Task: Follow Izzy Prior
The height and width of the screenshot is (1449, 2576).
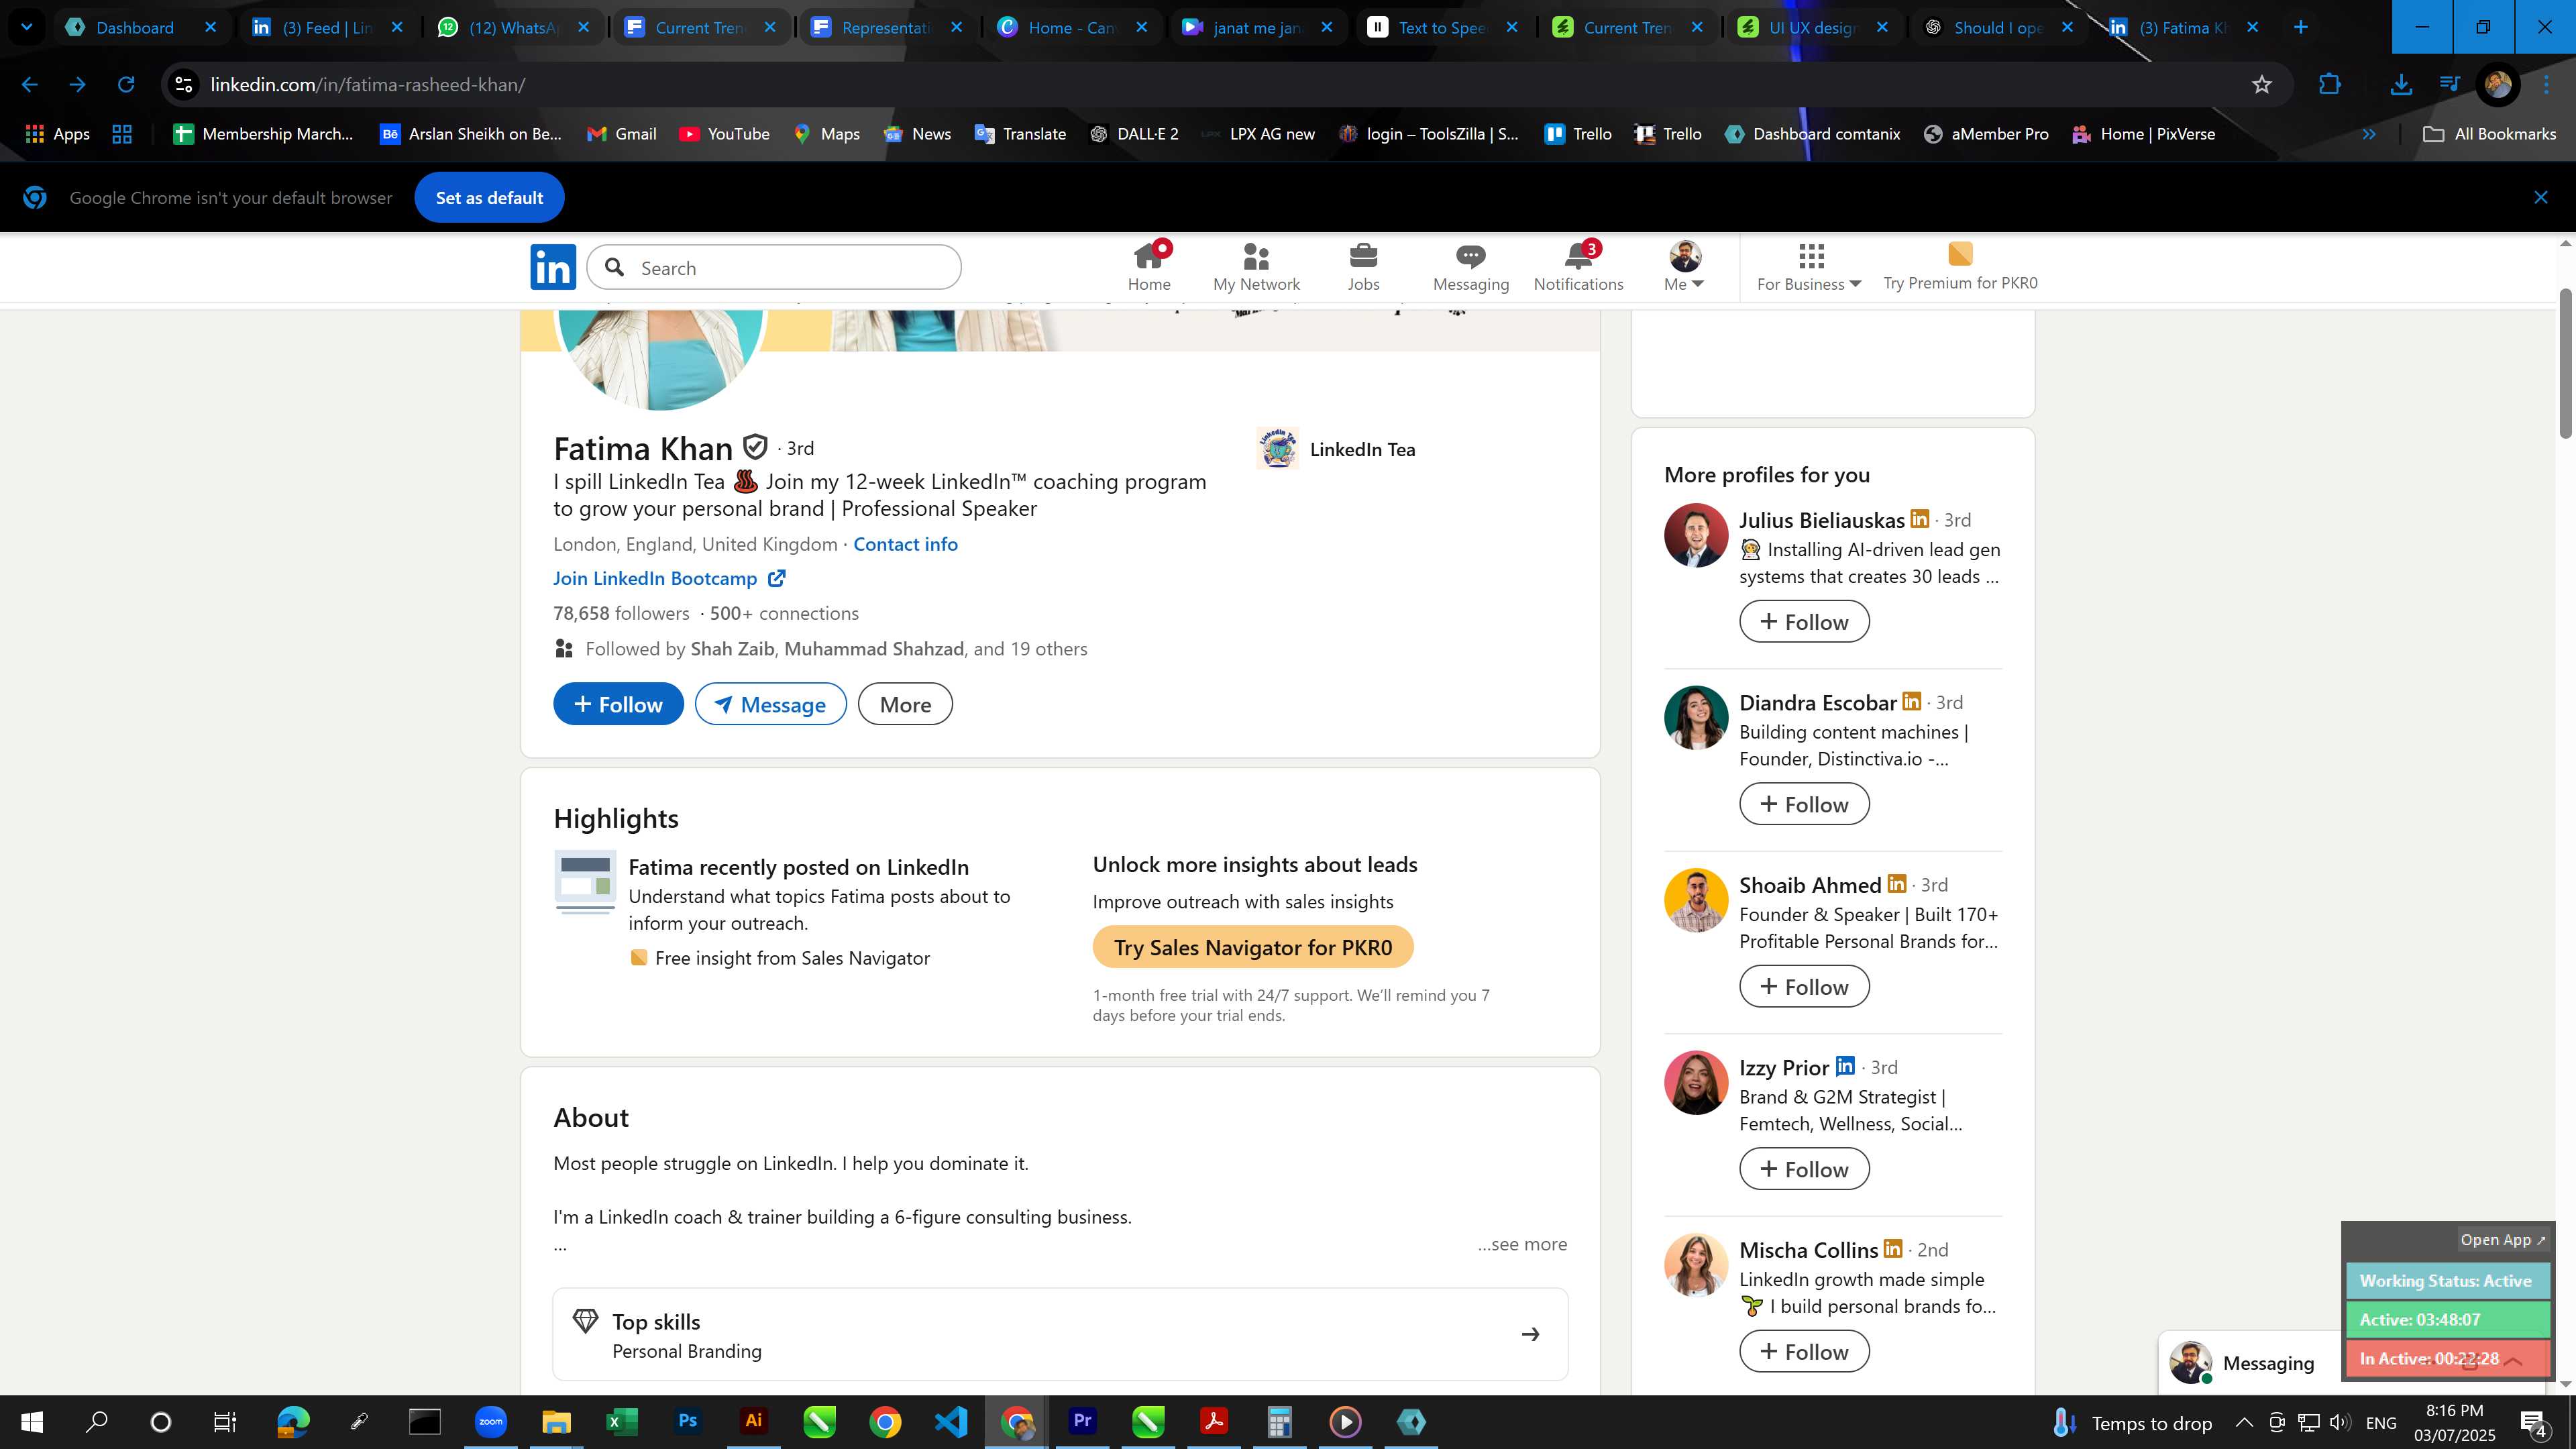Action: [1804, 1169]
